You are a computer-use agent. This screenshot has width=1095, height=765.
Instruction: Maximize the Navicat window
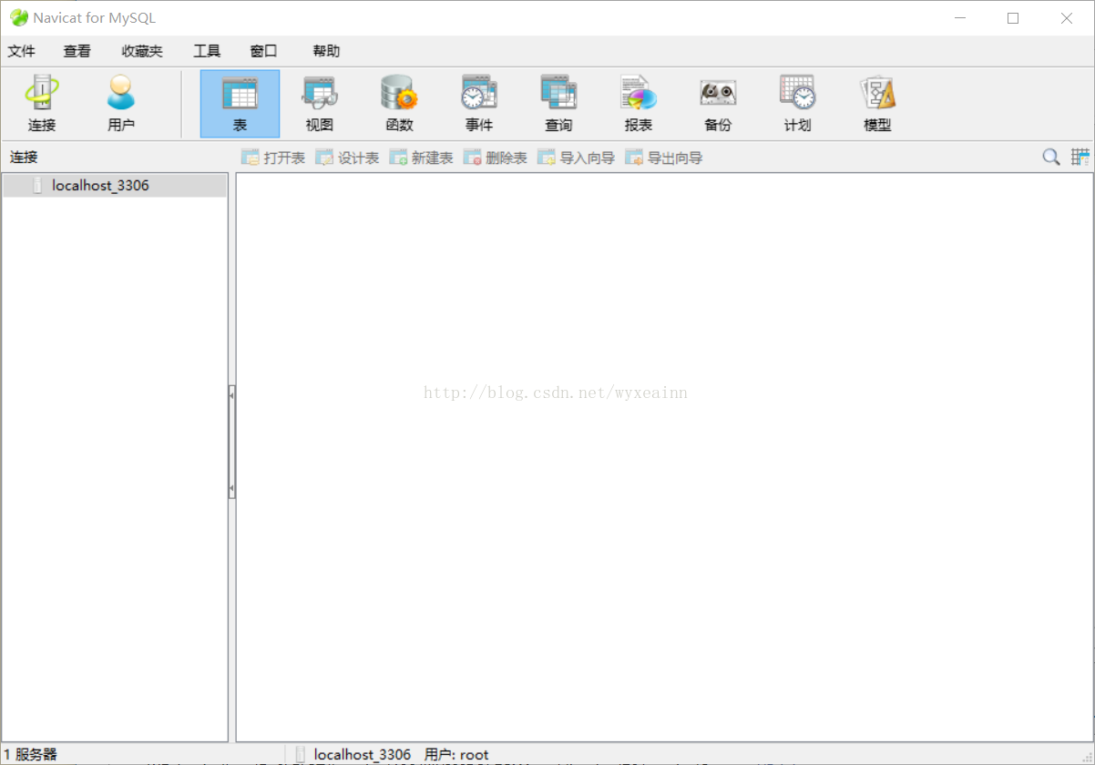[x=1013, y=18]
